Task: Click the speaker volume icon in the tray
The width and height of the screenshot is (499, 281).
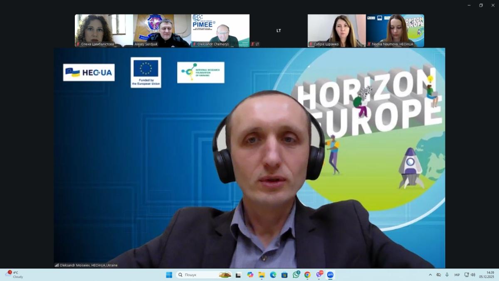Action: [x=473, y=275]
